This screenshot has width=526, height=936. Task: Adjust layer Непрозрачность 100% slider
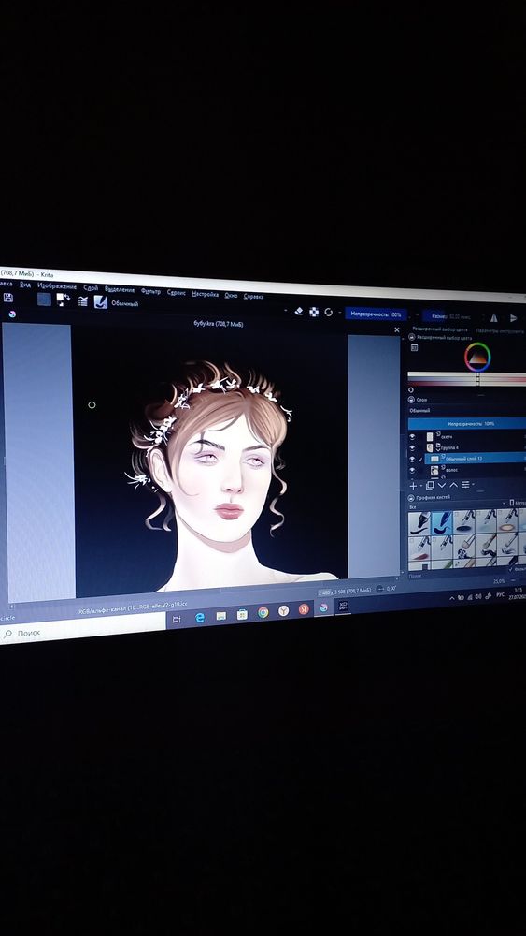467,423
